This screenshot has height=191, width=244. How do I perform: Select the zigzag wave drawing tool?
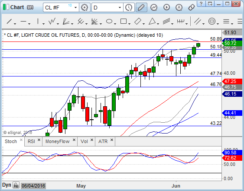coord(52,22)
